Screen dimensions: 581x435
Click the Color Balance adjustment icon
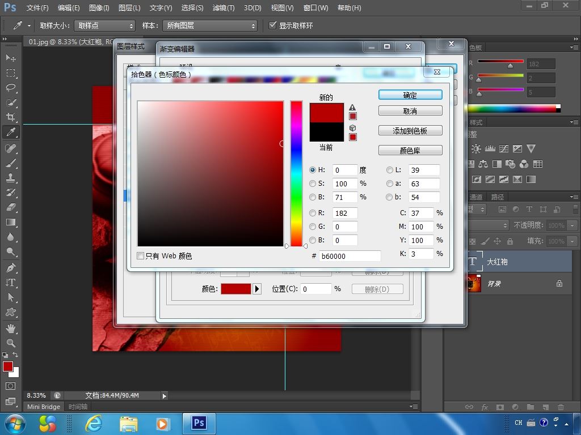coord(483,164)
